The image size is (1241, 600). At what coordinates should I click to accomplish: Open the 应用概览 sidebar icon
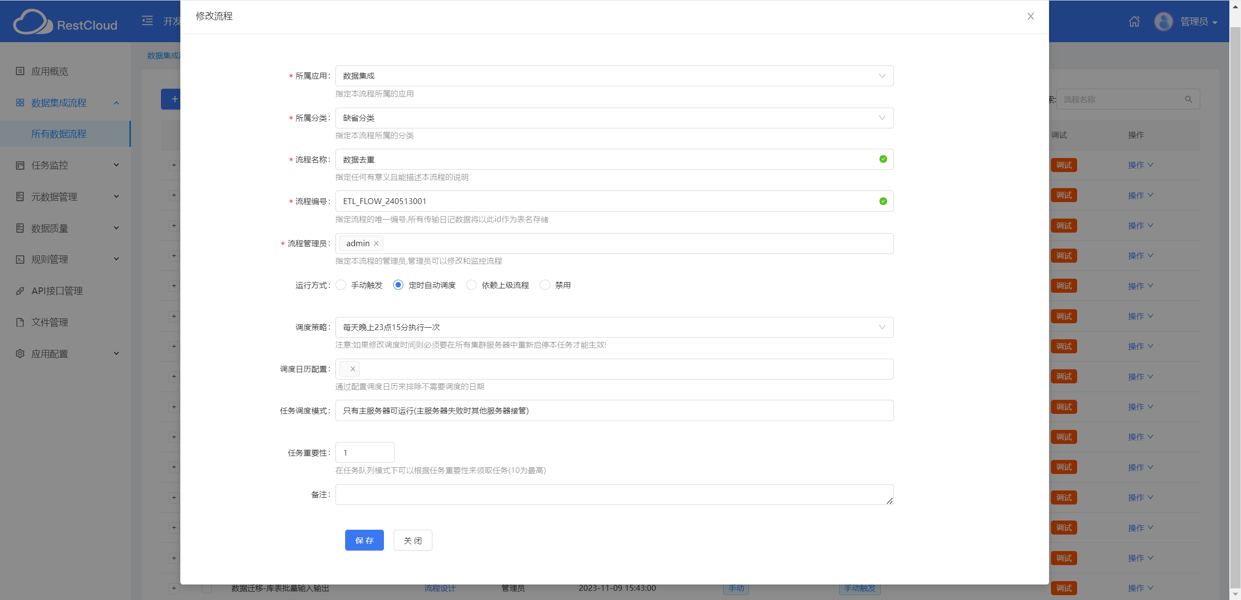click(19, 71)
